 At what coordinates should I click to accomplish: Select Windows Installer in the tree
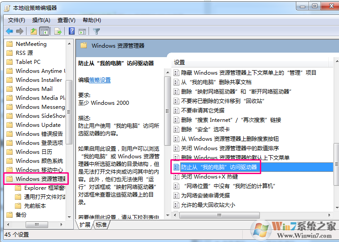[39, 80]
